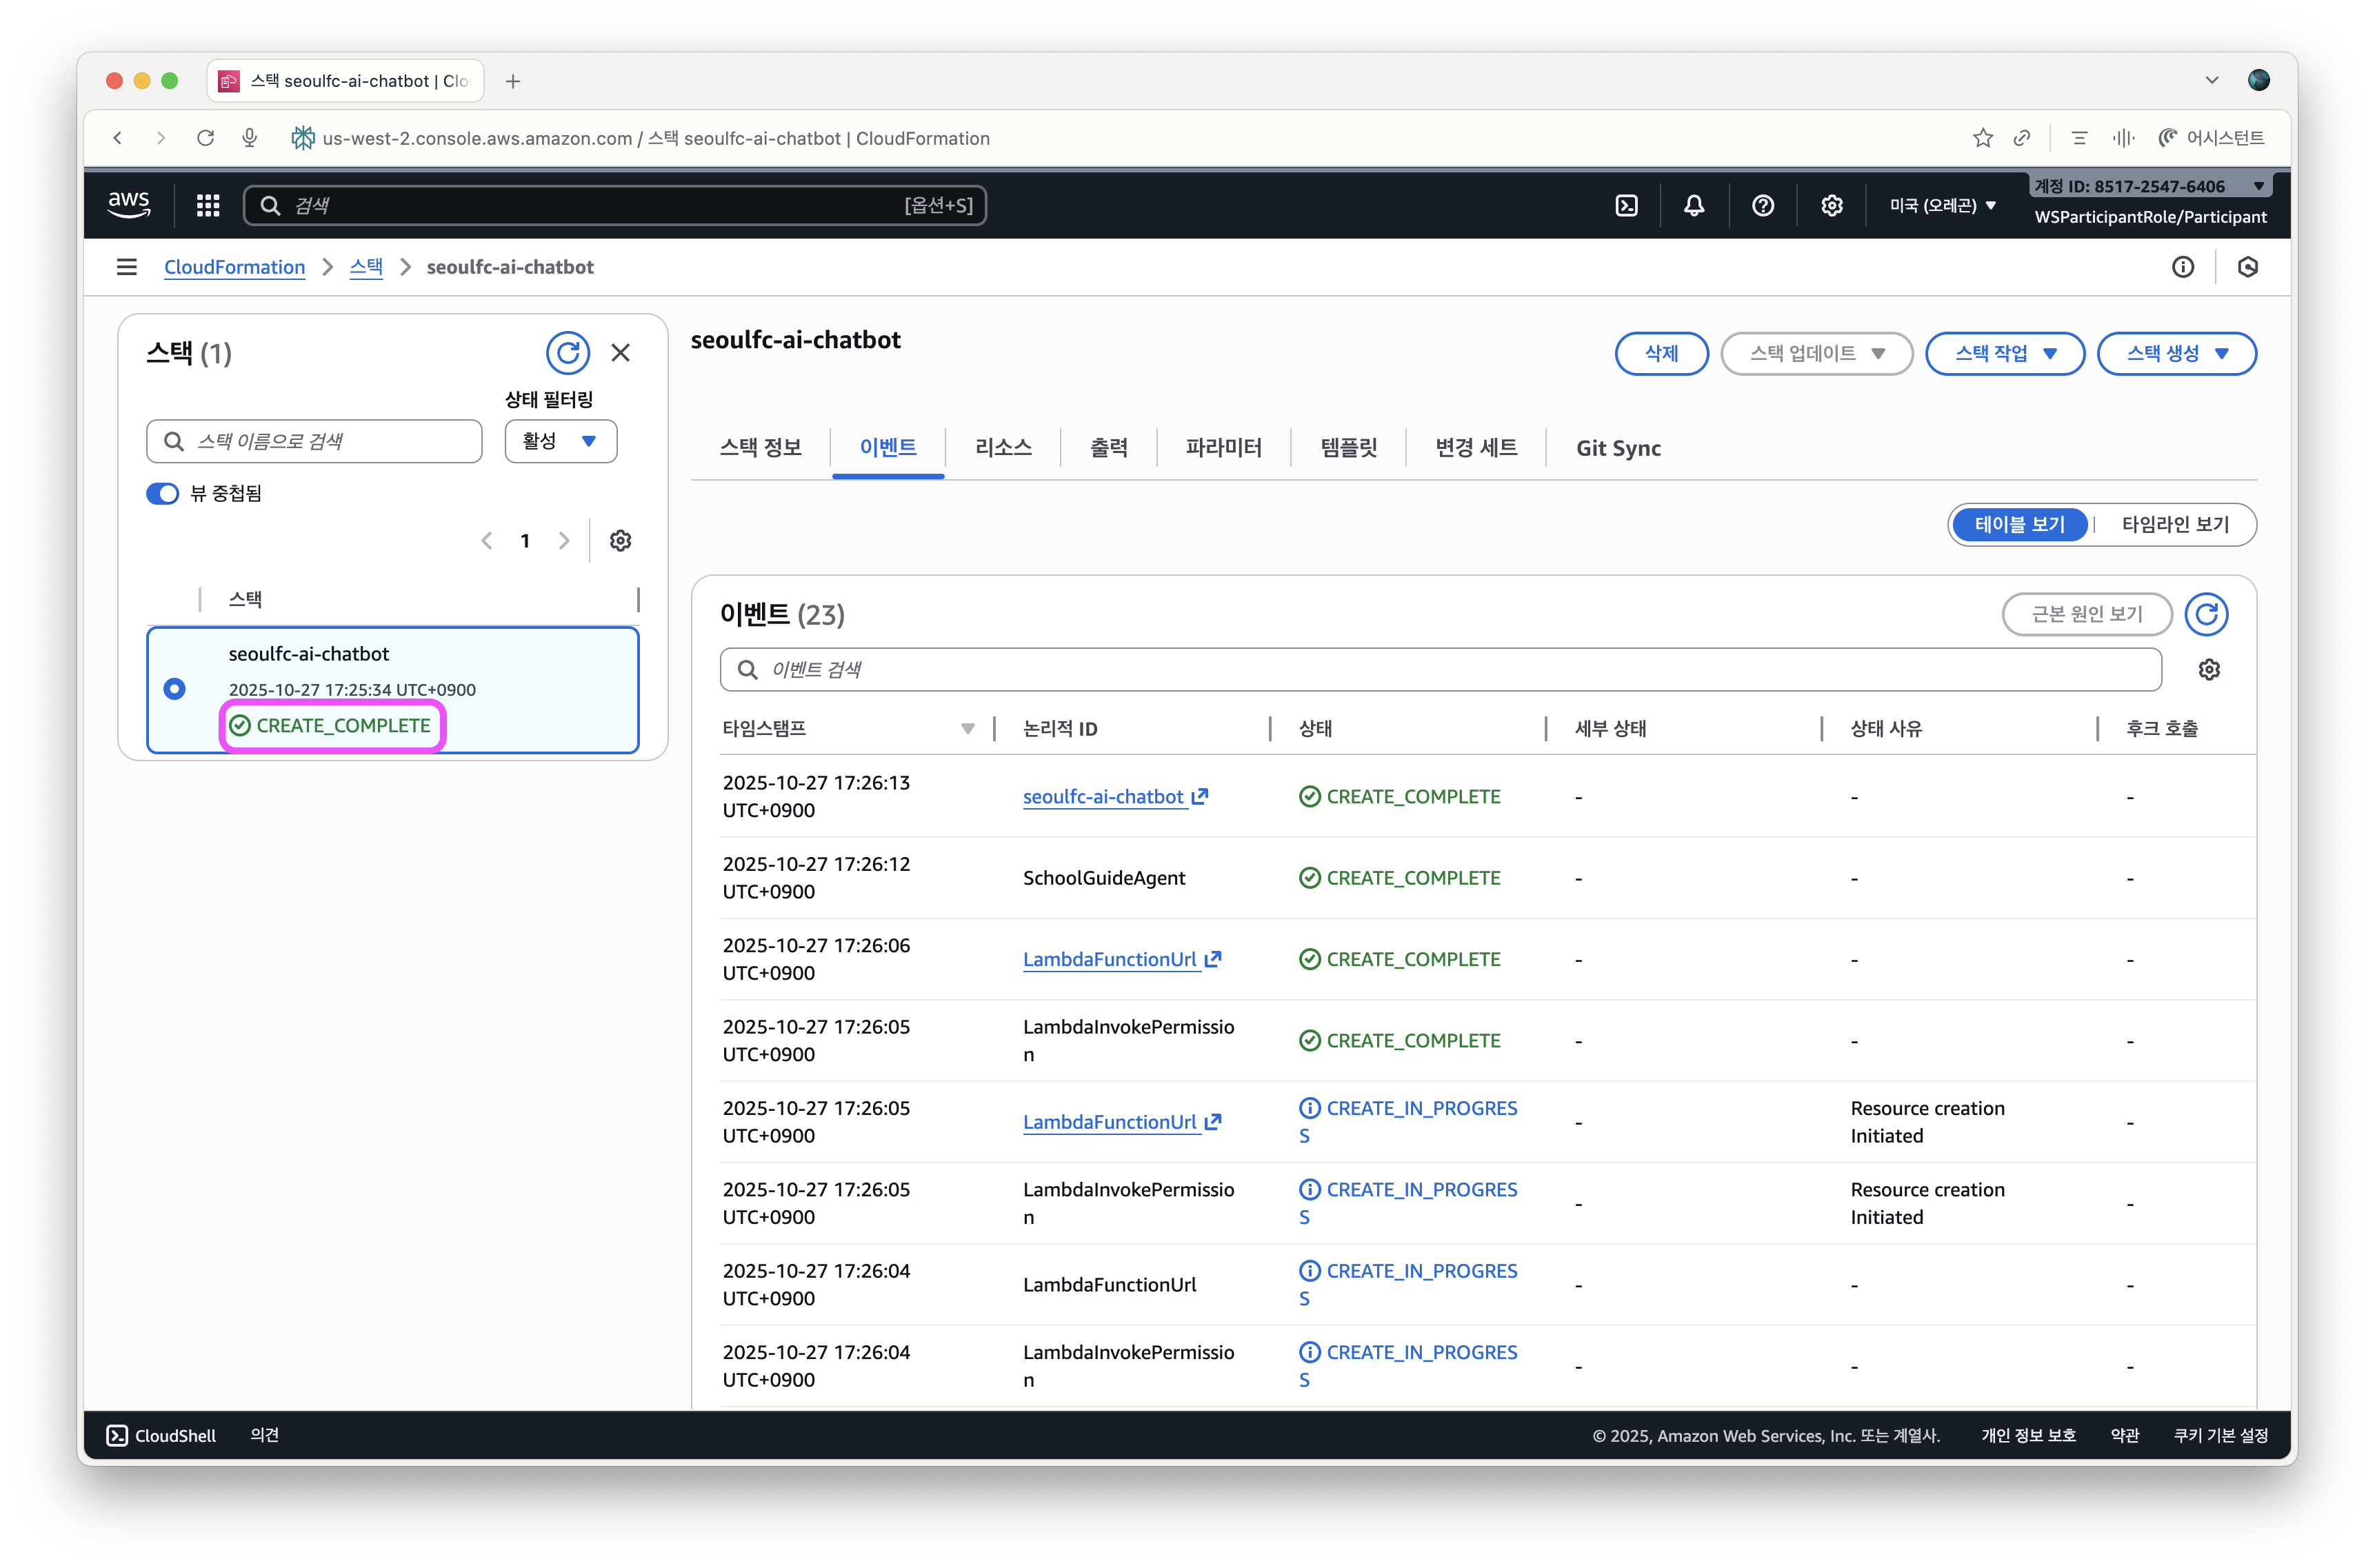2375x1568 pixels.
Task: Open the hexagon tools panel icon
Action: coord(2248,267)
